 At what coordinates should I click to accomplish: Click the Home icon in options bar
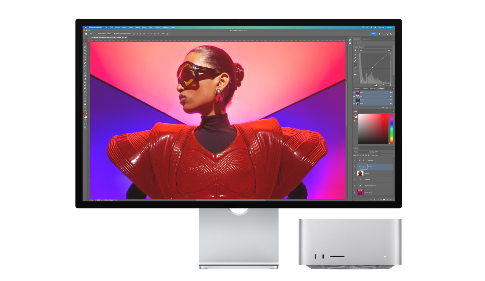pyautogui.click(x=86, y=34)
